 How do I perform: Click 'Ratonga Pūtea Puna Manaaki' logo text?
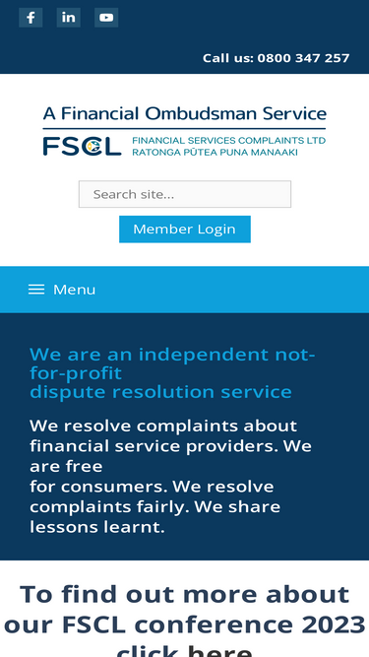coord(215,152)
